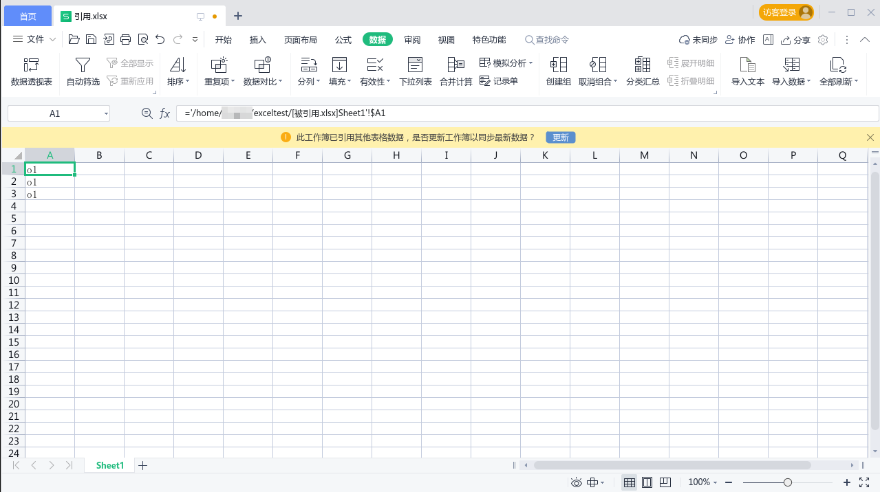Switch to page layout view in status bar

point(647,482)
